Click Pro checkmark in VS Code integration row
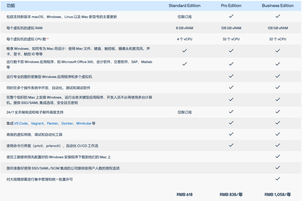 pyautogui.click(x=231, y=123)
